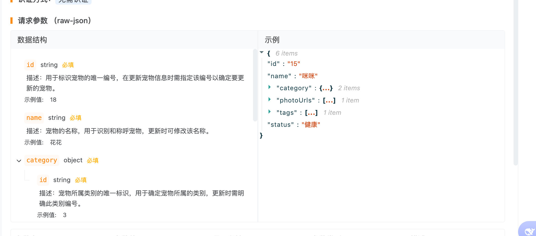This screenshot has width=536, height=236.
Task: Click the "15" id value in example
Action: point(294,64)
